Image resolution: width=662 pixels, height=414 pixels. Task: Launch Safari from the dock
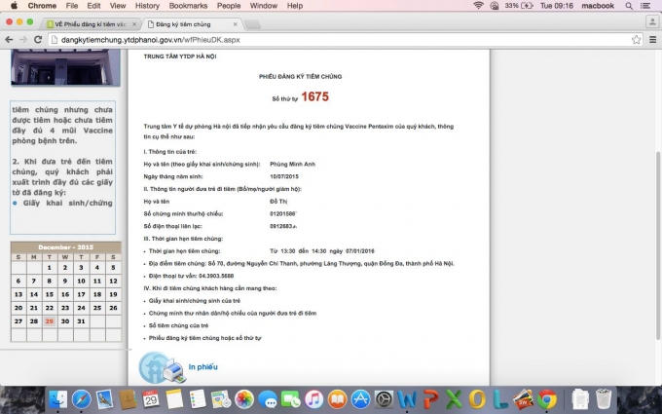pyautogui.click(x=83, y=398)
